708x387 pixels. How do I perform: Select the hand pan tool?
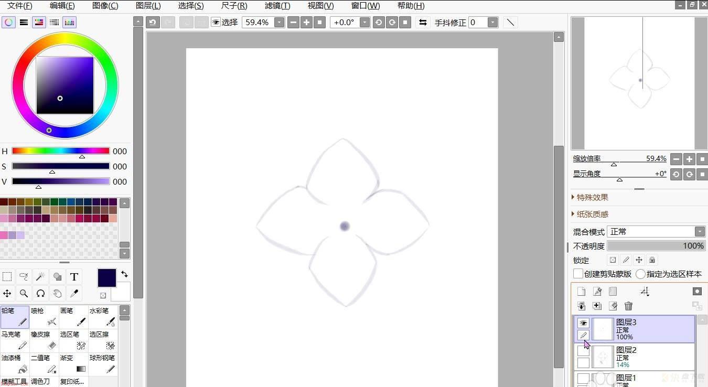pyautogui.click(x=57, y=293)
